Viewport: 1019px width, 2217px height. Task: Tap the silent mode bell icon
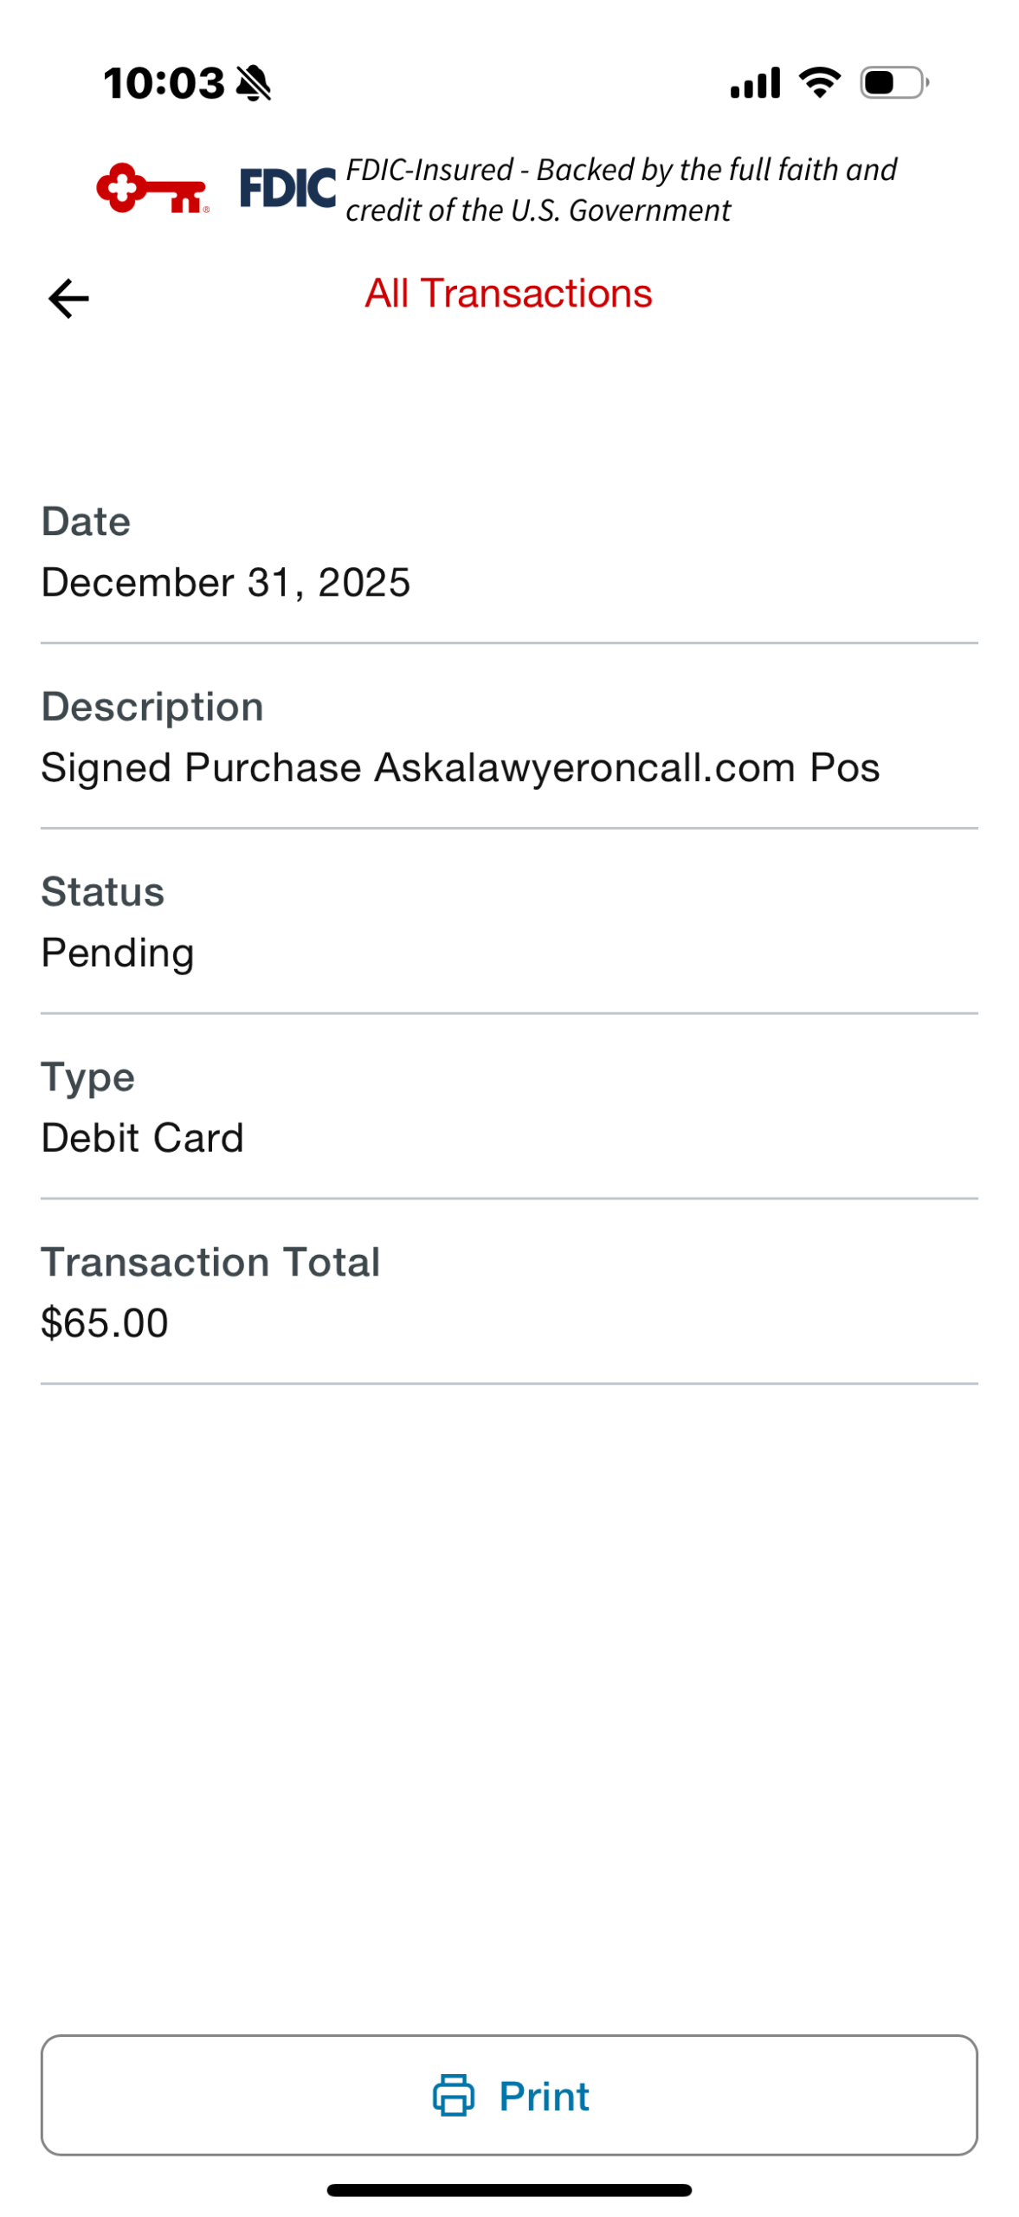[254, 84]
